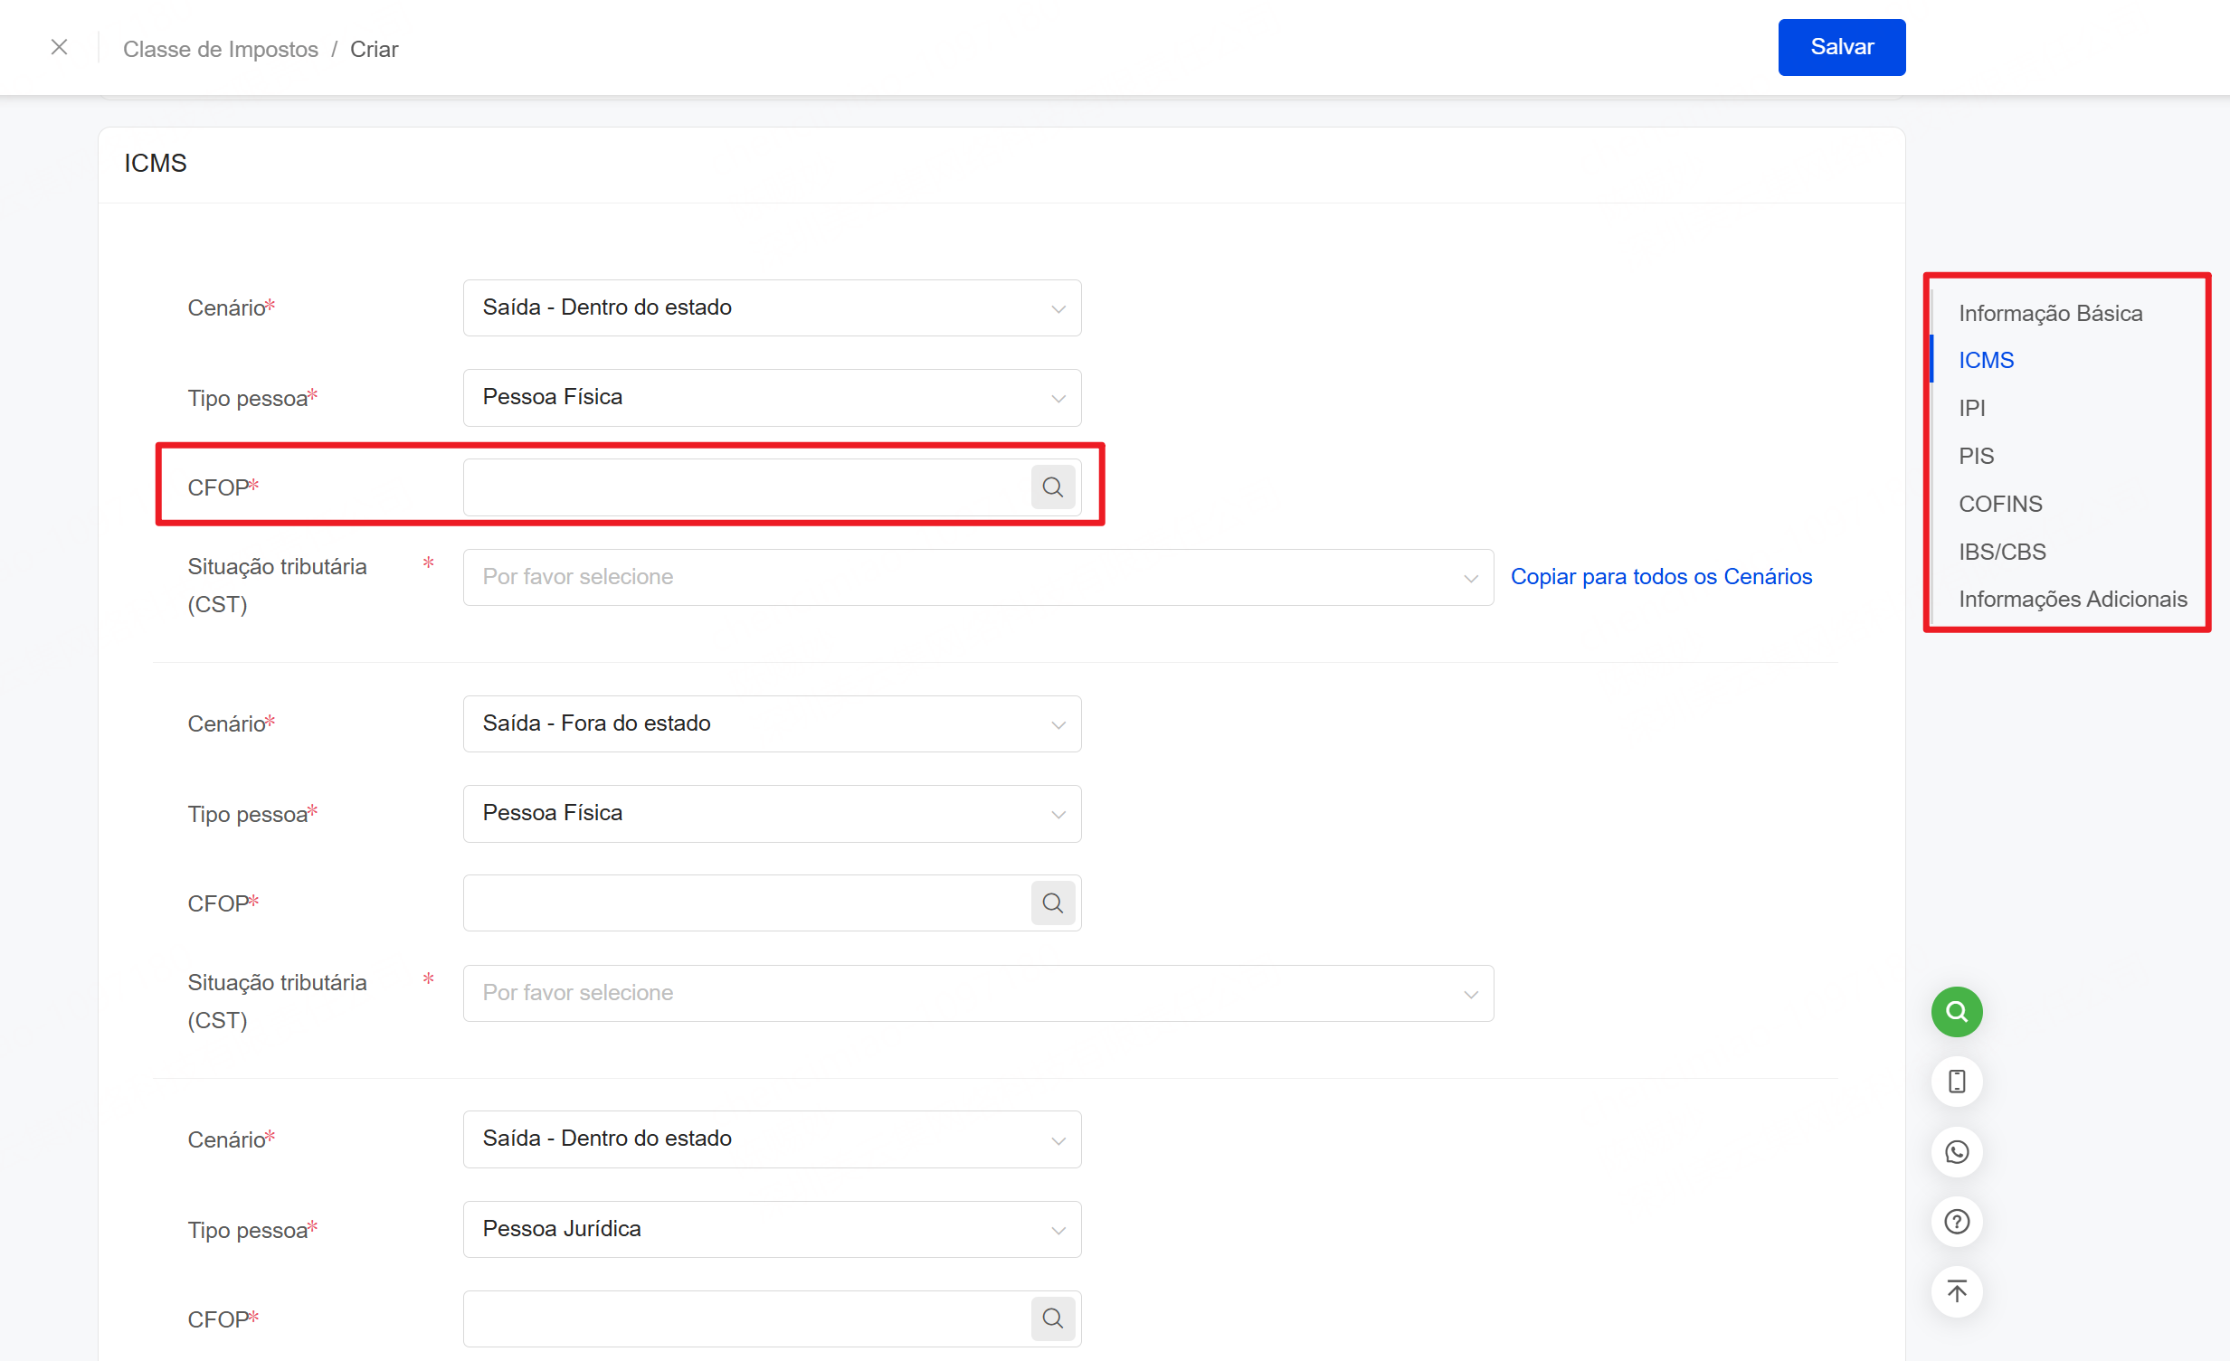Click the second CFOP search magnifier icon
Screen dimensions: 2230x1361
click(x=1051, y=903)
